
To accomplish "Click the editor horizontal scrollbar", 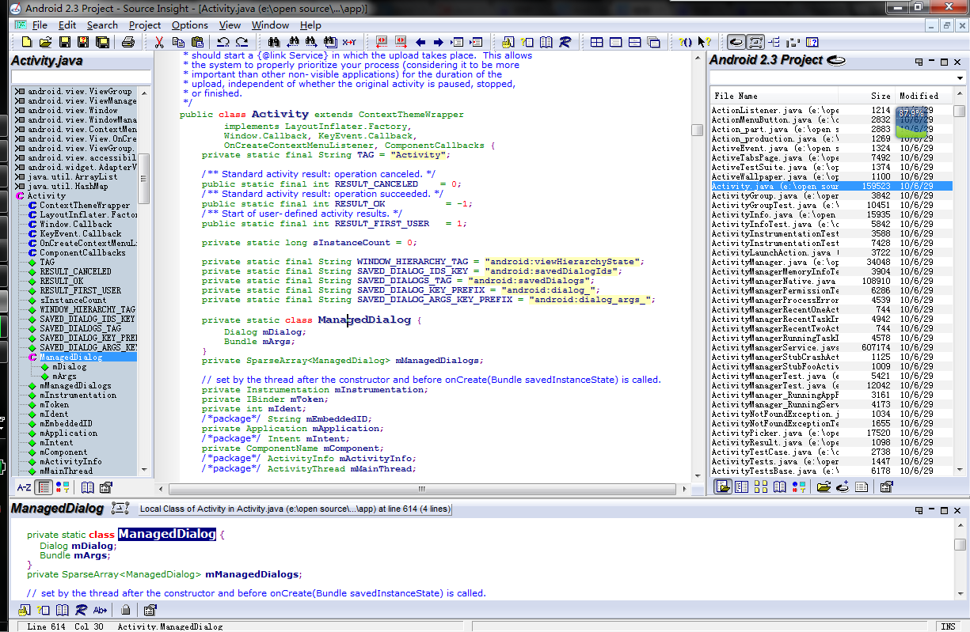I will pos(424,488).
